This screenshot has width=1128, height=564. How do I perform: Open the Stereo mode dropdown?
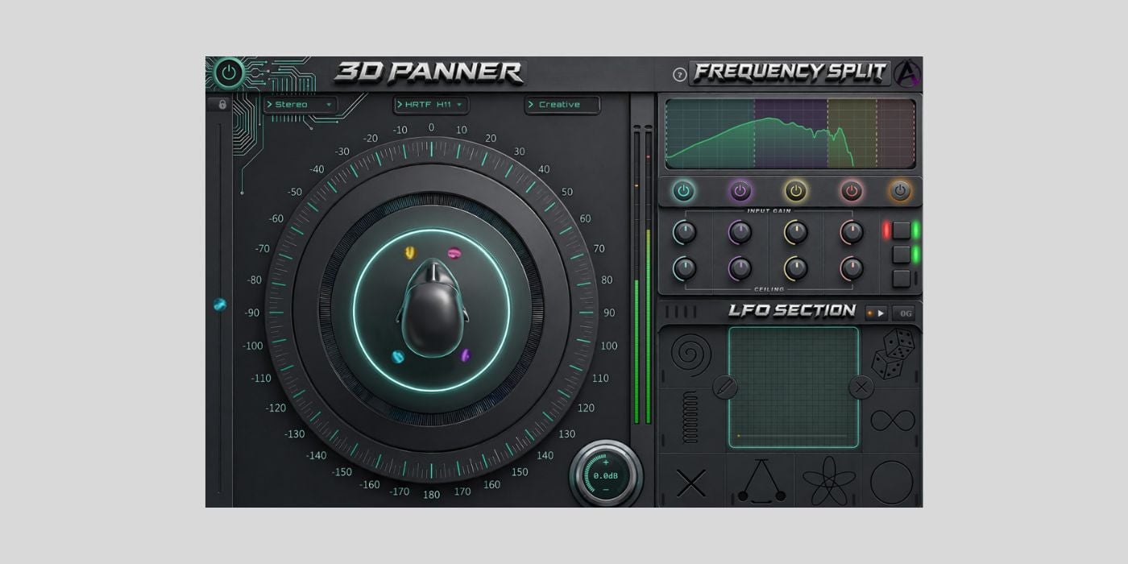point(301,105)
